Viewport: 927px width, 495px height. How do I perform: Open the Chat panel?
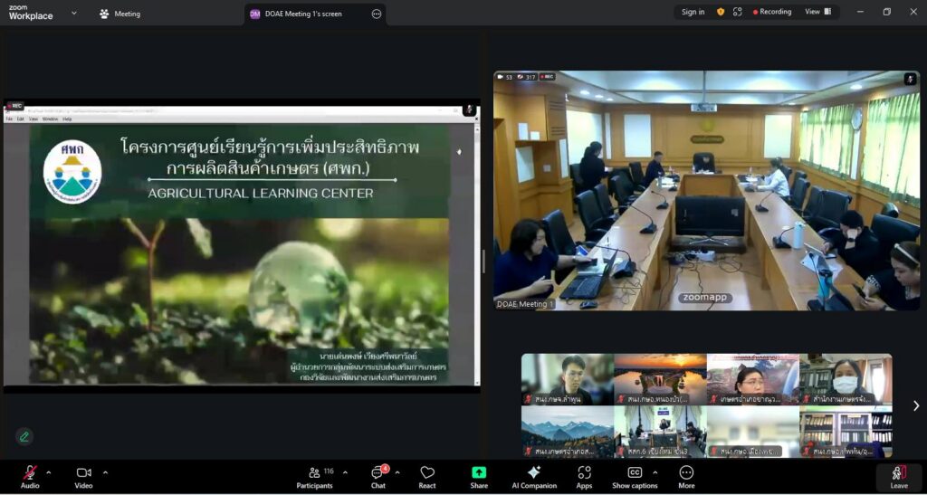click(378, 473)
